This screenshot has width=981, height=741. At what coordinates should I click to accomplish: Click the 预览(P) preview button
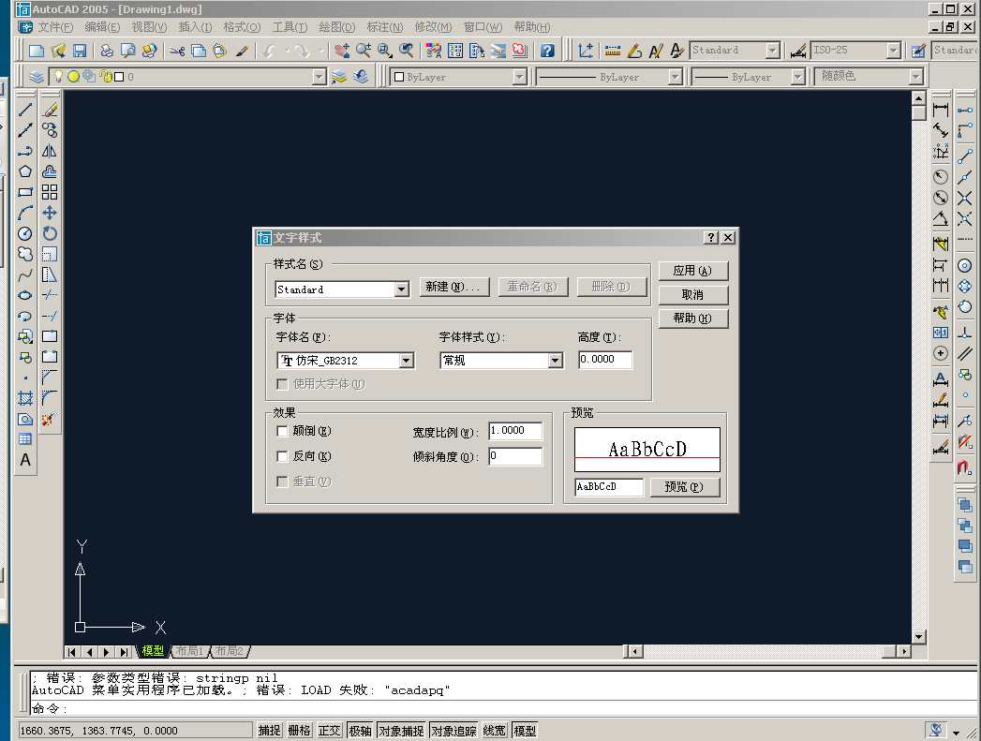pos(684,486)
